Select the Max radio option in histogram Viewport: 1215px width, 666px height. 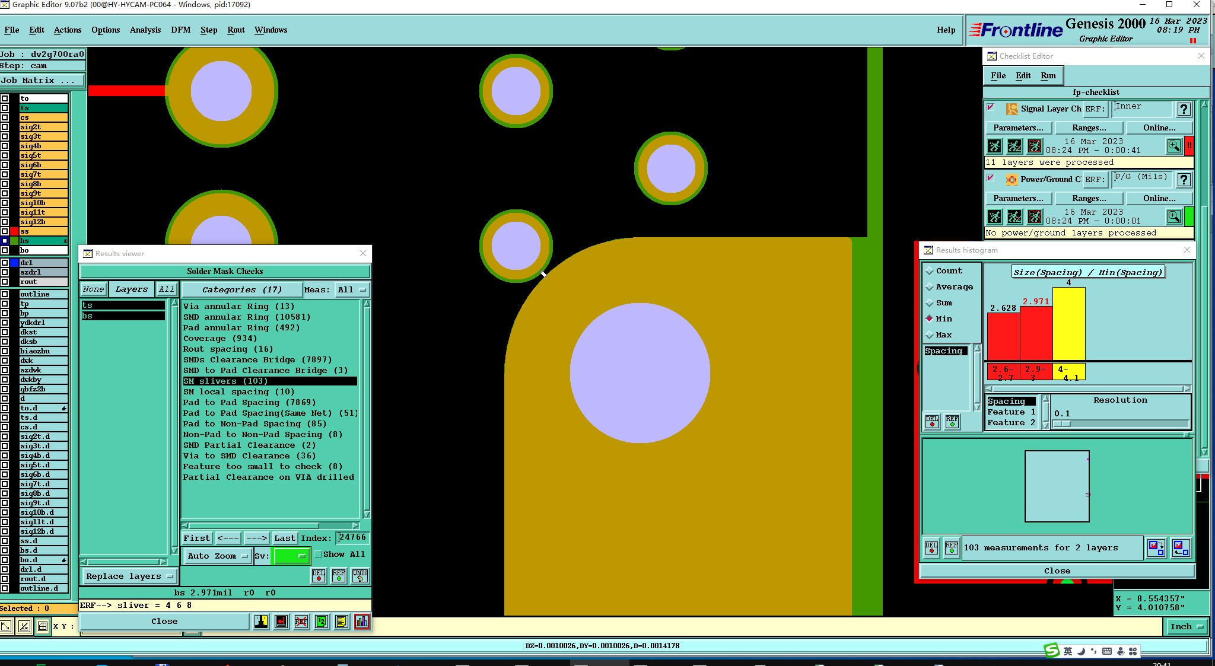[x=930, y=335]
